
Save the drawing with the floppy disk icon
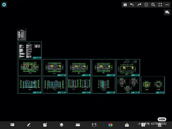[x=125, y=5]
